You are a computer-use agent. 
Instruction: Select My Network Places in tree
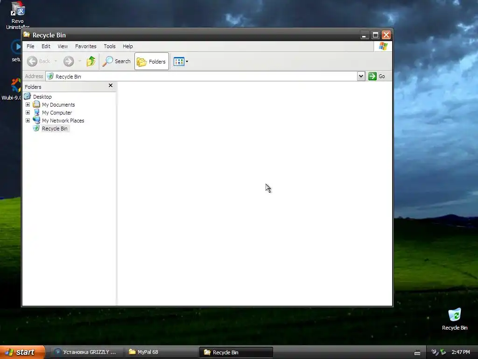[x=63, y=121]
